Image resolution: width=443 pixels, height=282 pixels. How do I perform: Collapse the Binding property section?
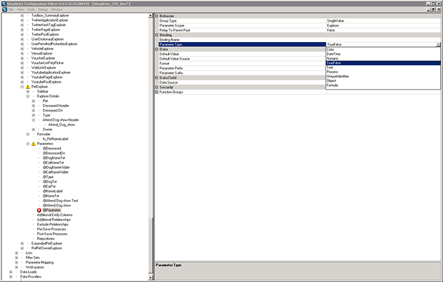click(157, 35)
